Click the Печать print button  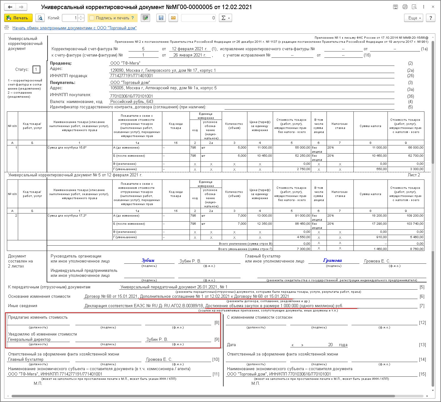pos(18,18)
